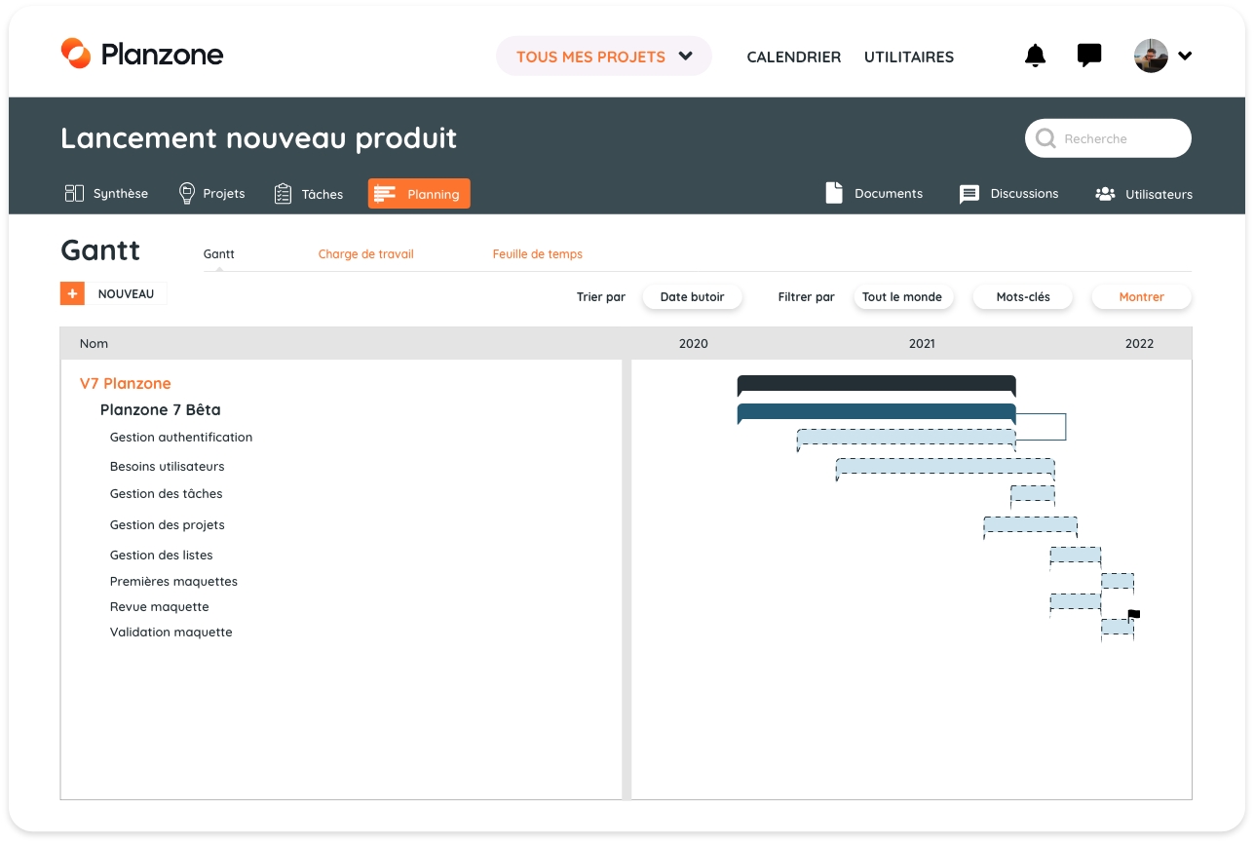Select Validation maquette task
This screenshot has height=844, width=1254.
click(171, 632)
